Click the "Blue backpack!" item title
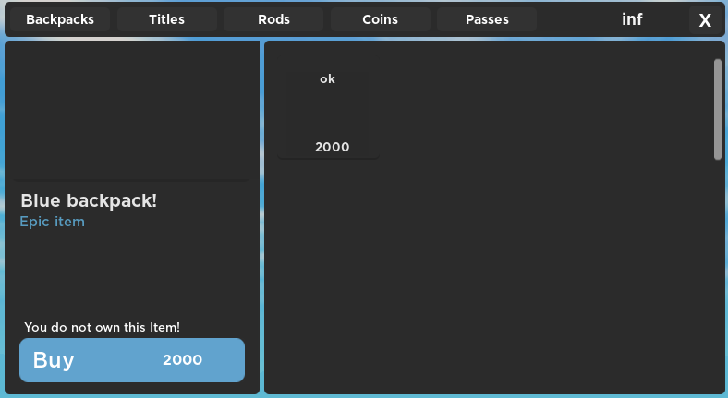This screenshot has width=728, height=398. [89, 200]
